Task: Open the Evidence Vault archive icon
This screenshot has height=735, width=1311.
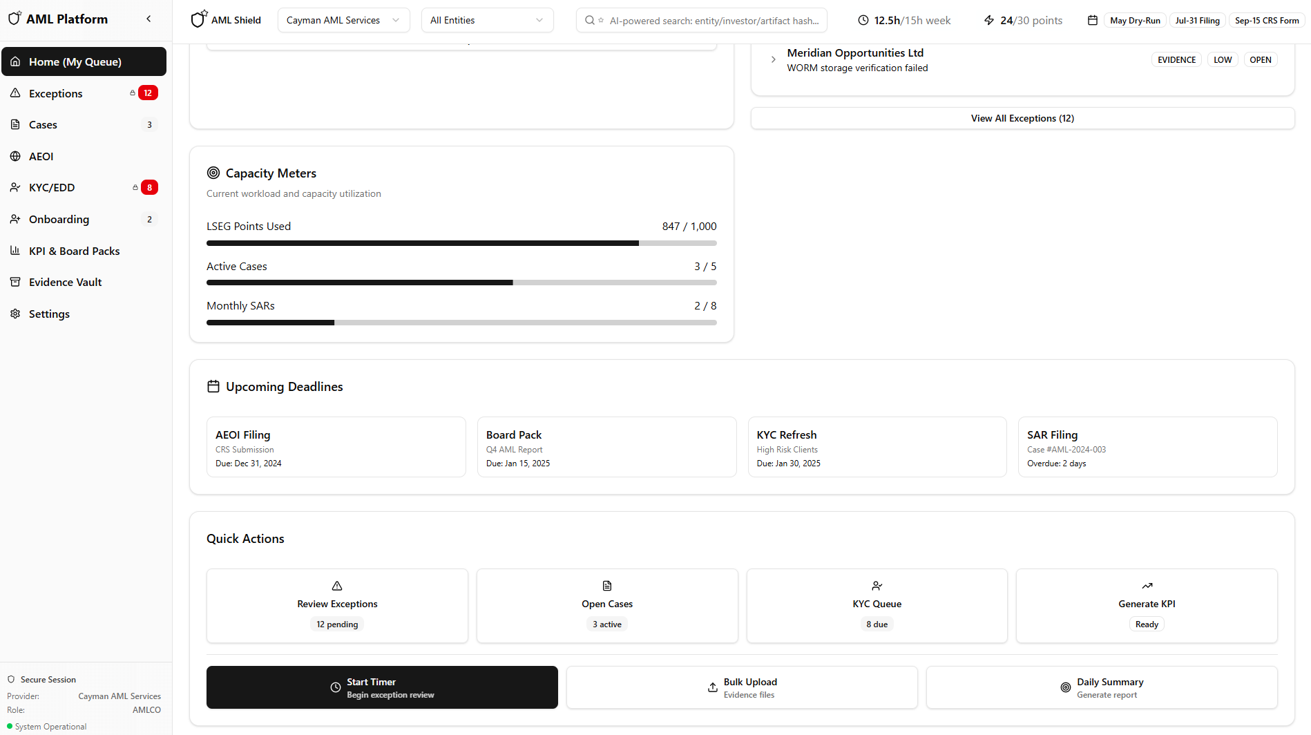Action: (15, 282)
